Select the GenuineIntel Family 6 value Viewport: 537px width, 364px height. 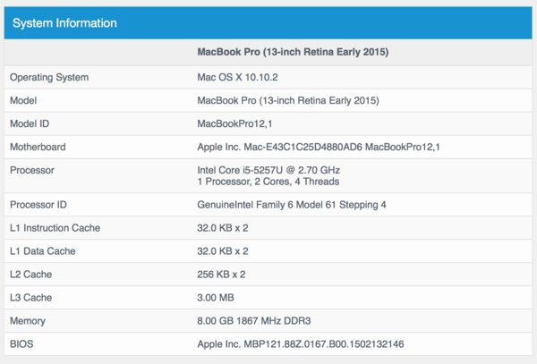coord(291,205)
